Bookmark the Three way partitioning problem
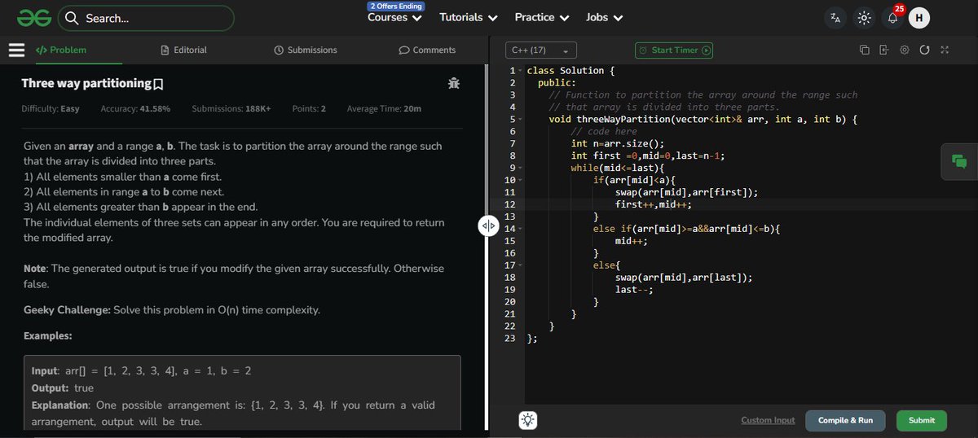 (159, 84)
